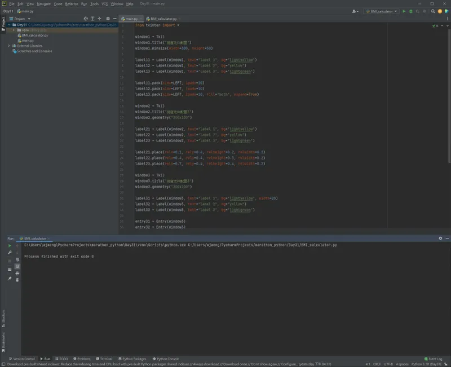Image resolution: width=451 pixels, height=367 pixels.
Task: Click the locate file target icon in Project panel
Action: (86, 19)
